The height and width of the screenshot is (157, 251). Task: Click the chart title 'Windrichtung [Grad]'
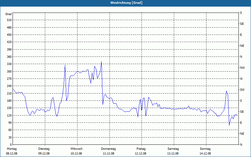[126, 3]
